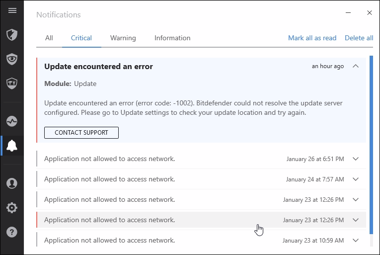
Task: Open the Privacy eye-shield icon
Action: click(12, 59)
